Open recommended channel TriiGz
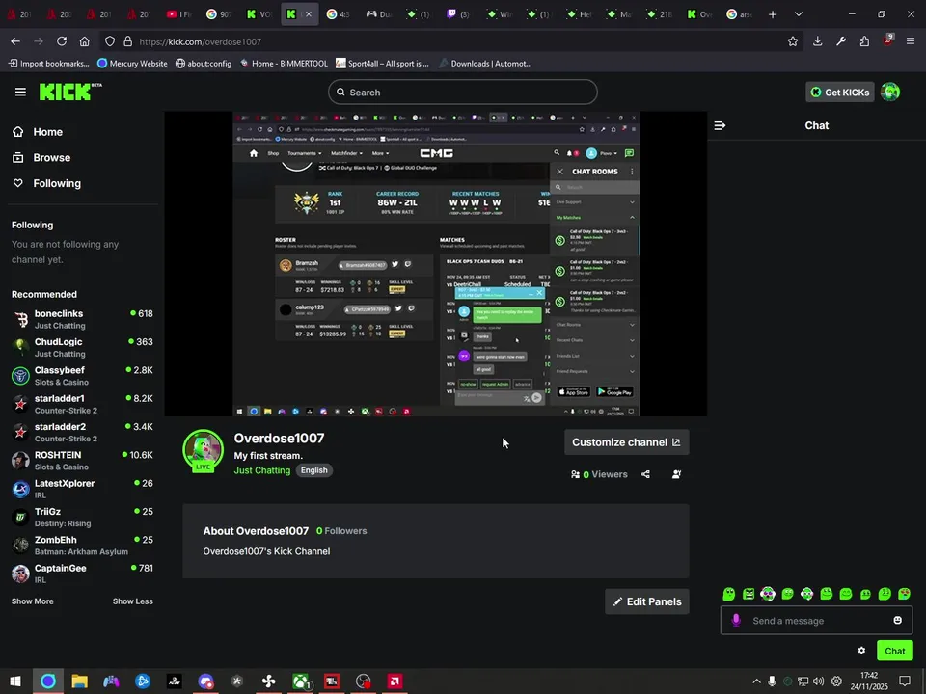This screenshot has width=926, height=694. tap(82, 517)
